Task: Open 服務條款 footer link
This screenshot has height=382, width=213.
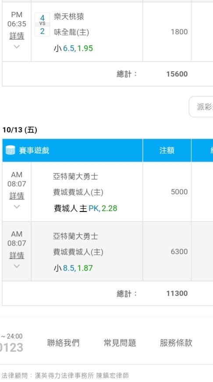Action: (x=176, y=343)
